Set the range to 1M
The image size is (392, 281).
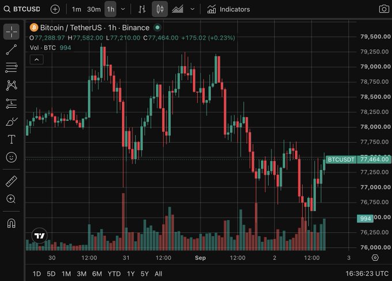click(66, 274)
